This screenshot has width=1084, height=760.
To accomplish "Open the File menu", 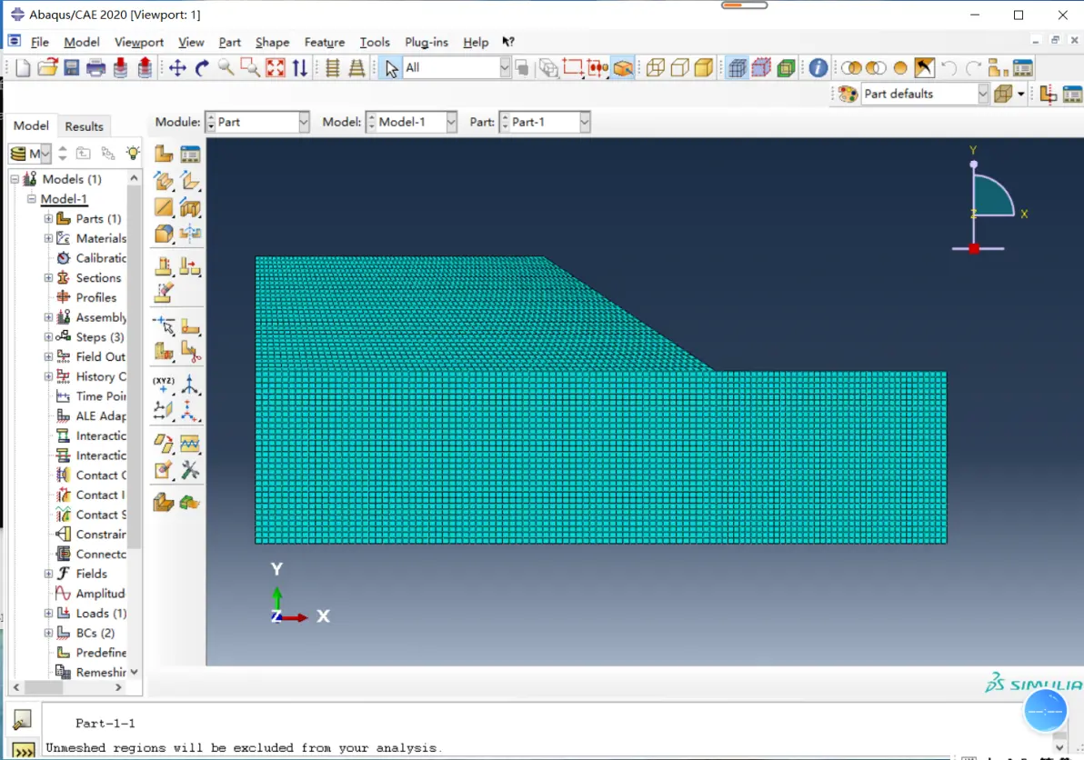I will (39, 42).
